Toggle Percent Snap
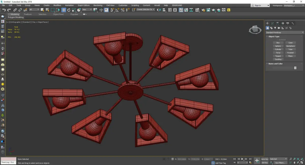Image resolution: width=305 pixels, height=165 pixels. tap(123, 10)
